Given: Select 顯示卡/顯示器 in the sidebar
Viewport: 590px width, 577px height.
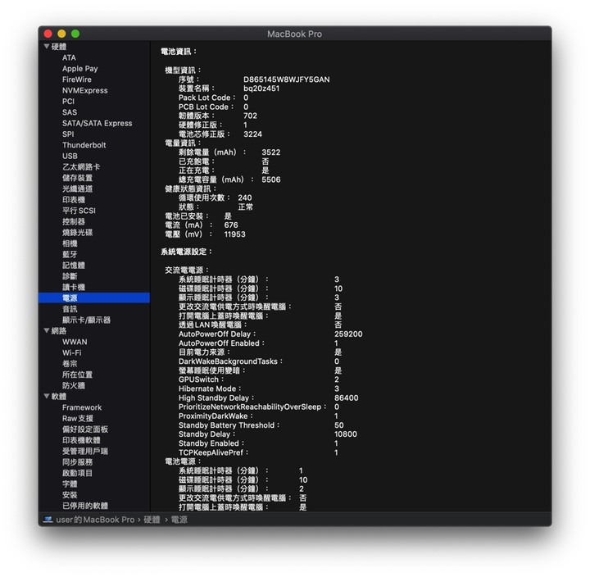Looking at the screenshot, I should [x=87, y=320].
